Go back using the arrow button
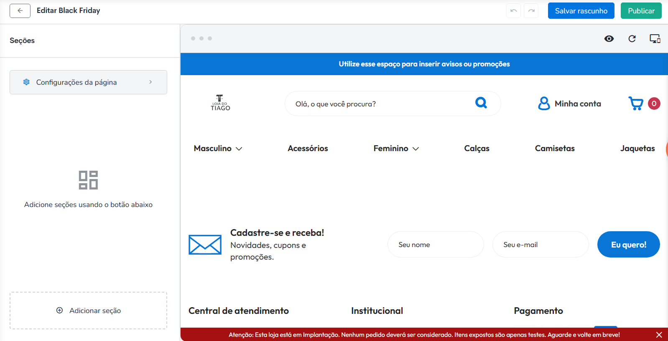 click(x=20, y=11)
